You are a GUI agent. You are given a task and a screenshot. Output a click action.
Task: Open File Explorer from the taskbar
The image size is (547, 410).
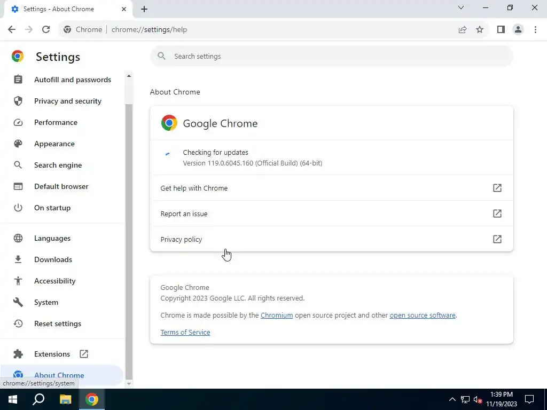[65, 399]
